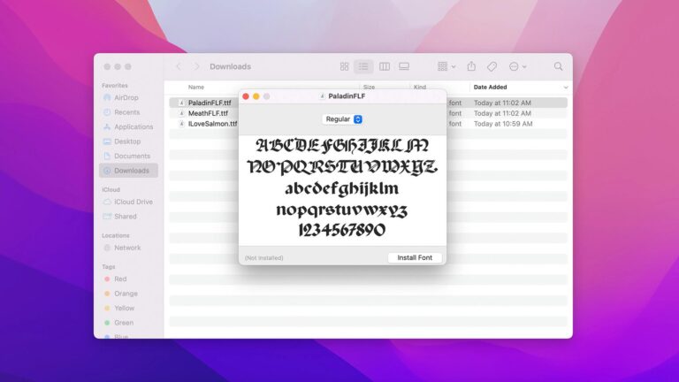This screenshot has width=679, height=382.
Task: Sort files by Name column header
Action: pyautogui.click(x=195, y=87)
